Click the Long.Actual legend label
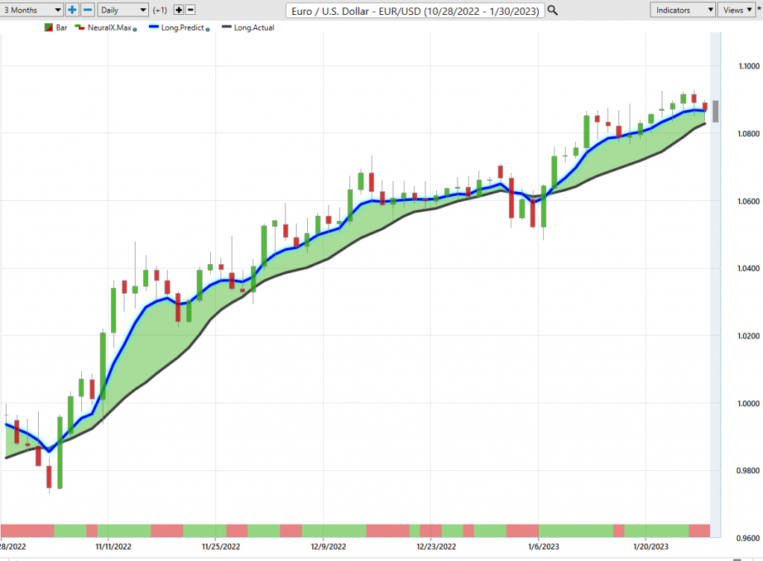Viewport: 763px width, 561px height. 254,28
